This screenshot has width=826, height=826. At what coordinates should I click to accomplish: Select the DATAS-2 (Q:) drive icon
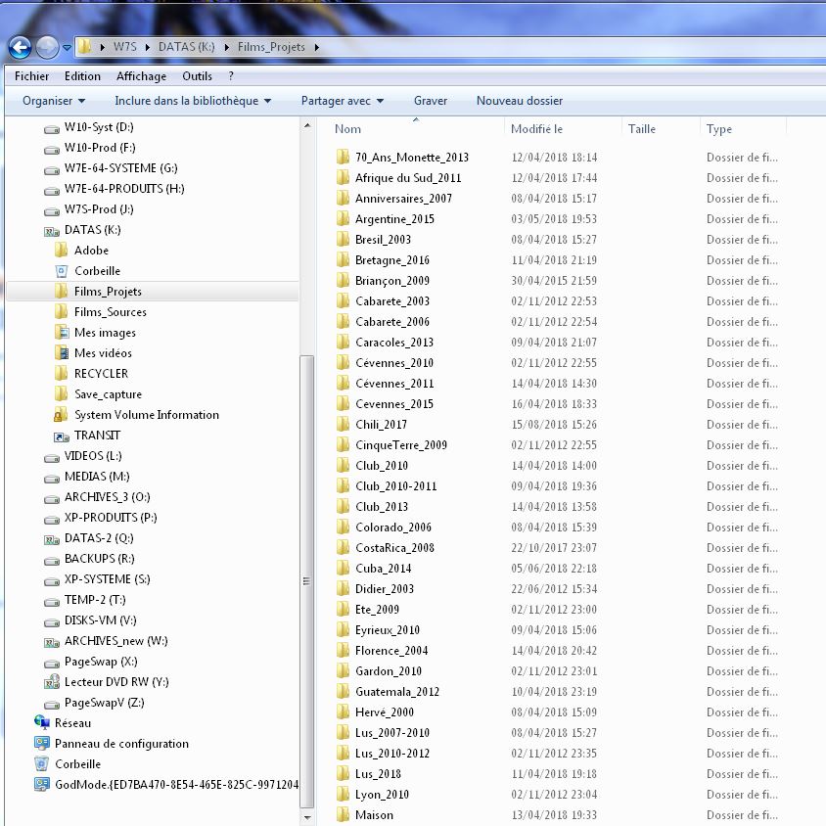click(51, 539)
